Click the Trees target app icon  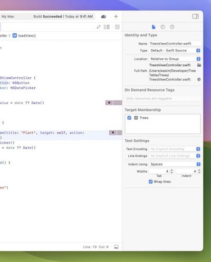tap(136, 118)
